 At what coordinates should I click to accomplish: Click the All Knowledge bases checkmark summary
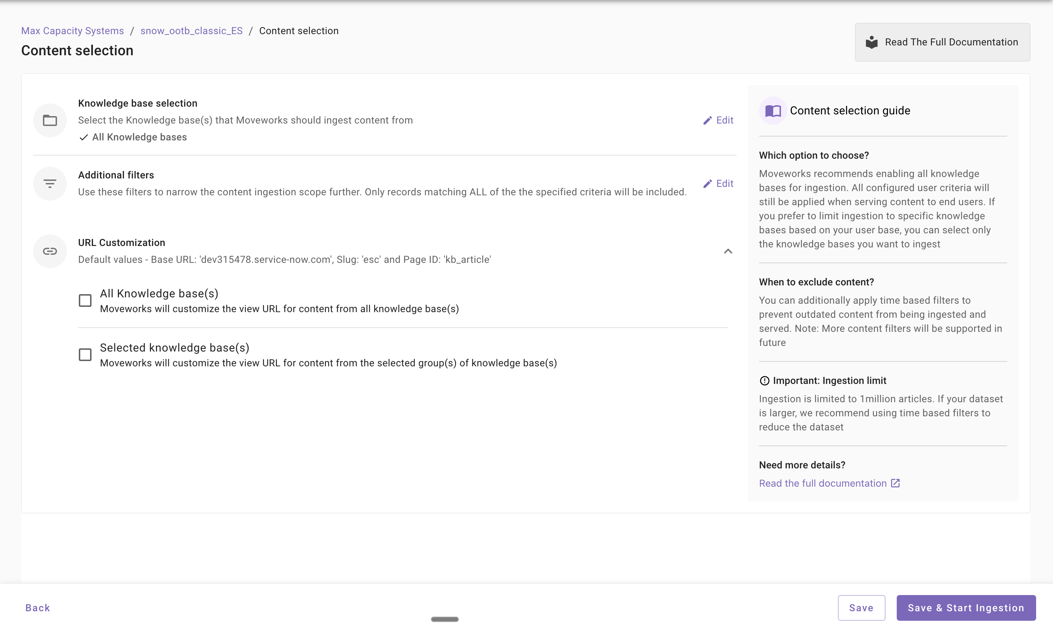pos(133,137)
